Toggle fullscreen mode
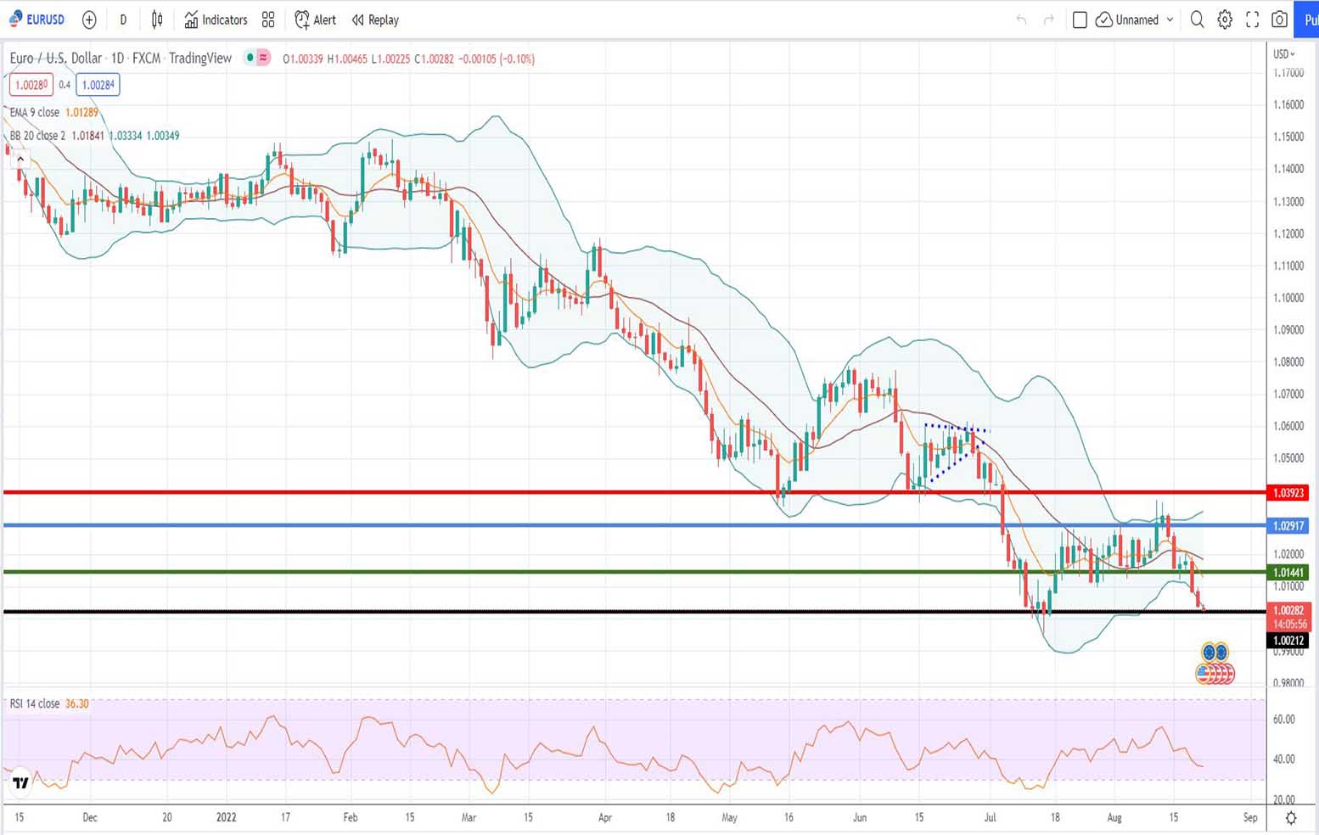The image size is (1319, 835). pos(1252,20)
